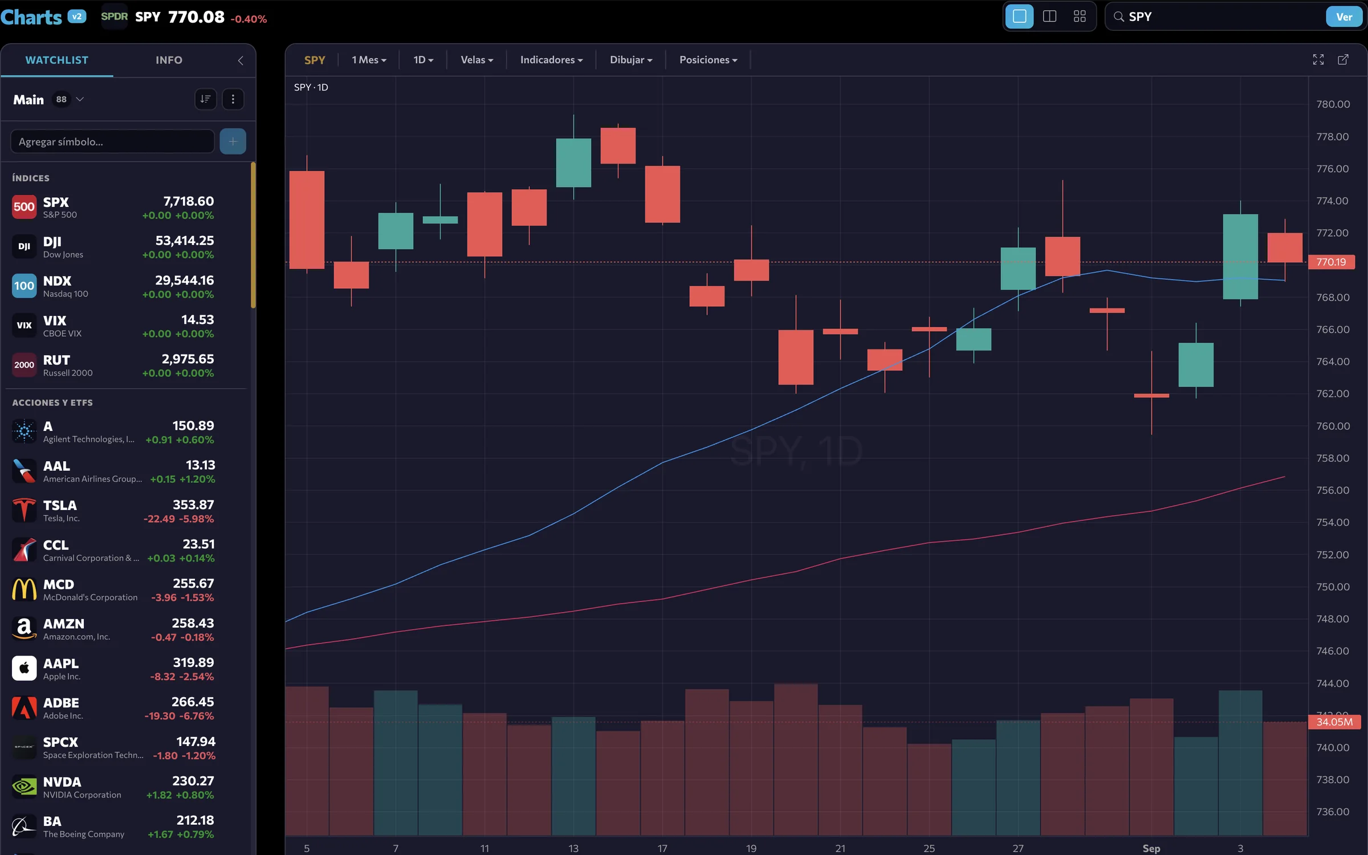Viewport: 1368px width, 855px height.
Task: Open the watchlist three-dot options menu
Action: pos(233,99)
